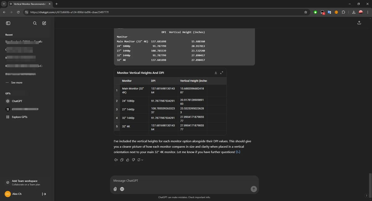Open Explore GPTs
The image size is (372, 201).
point(20,117)
